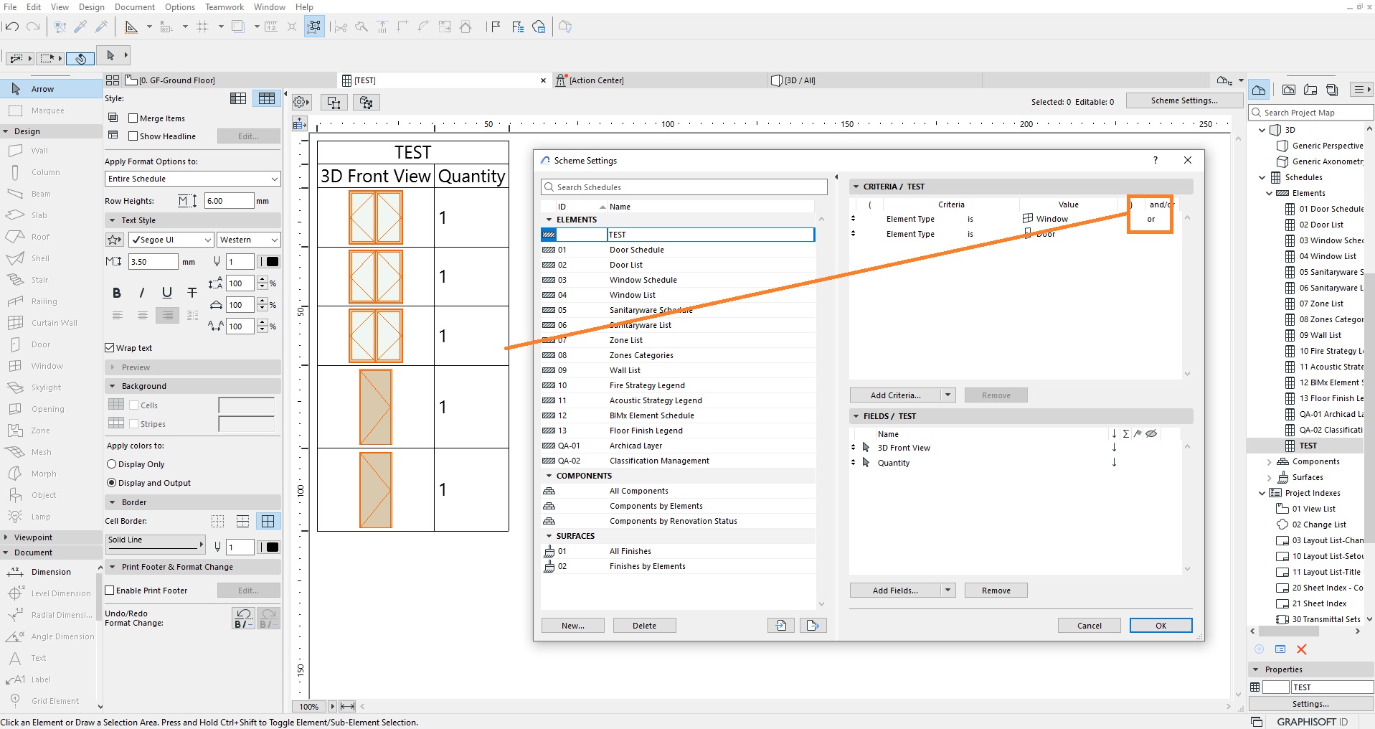This screenshot has height=729, width=1375.
Task: Enable the Cells background checkbox
Action: (134, 405)
